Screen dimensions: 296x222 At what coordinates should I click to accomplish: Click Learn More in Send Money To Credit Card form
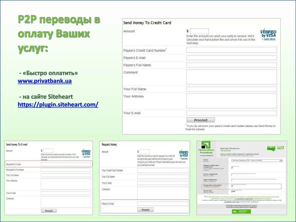coord(270,39)
